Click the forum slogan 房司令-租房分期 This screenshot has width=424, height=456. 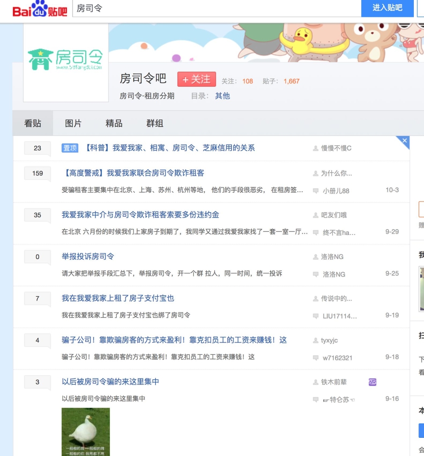[147, 96]
